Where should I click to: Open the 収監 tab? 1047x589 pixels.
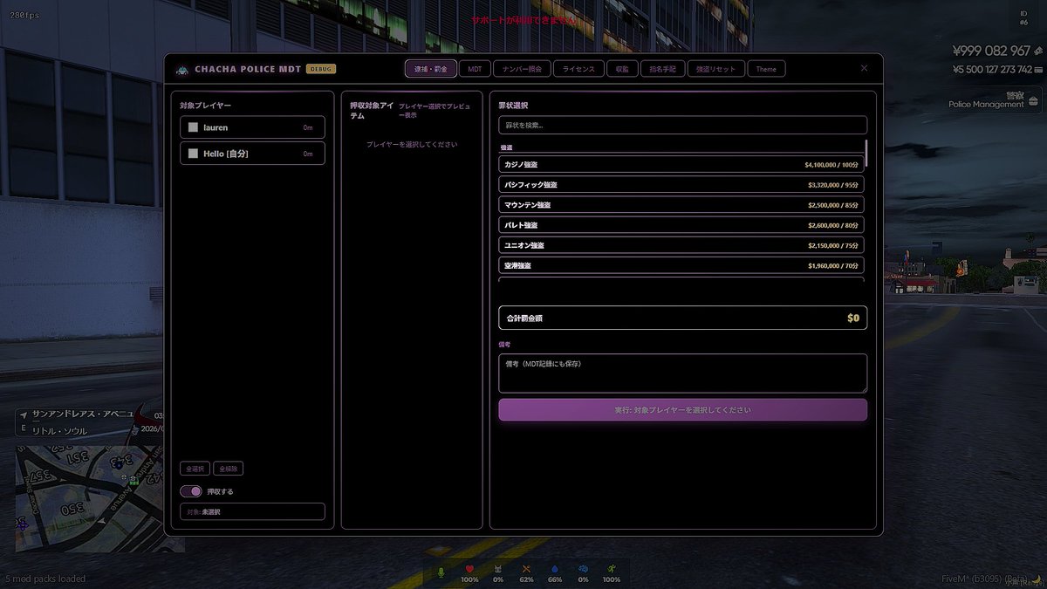coord(621,69)
